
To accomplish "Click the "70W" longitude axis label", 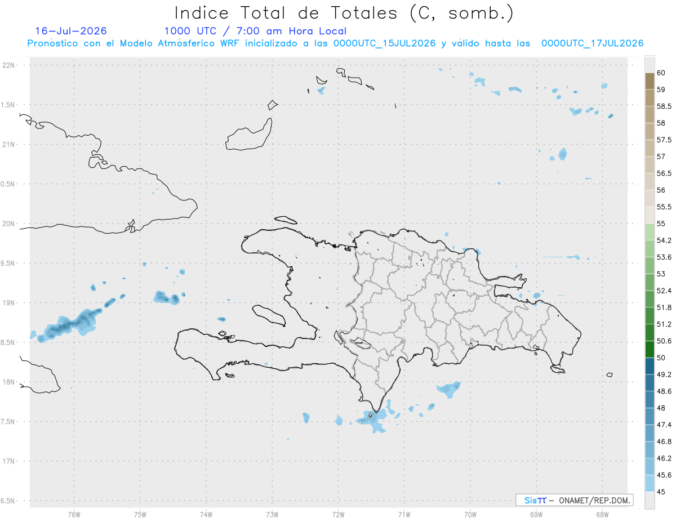I will pyautogui.click(x=470, y=515).
